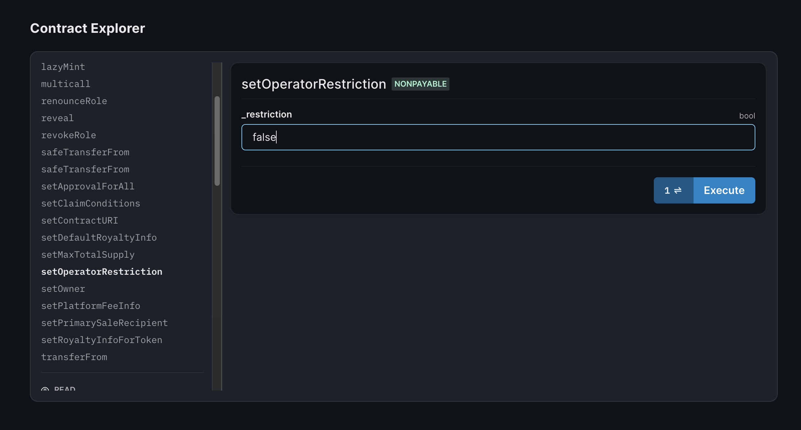
Task: Click the READ section expander
Action: 59,389
